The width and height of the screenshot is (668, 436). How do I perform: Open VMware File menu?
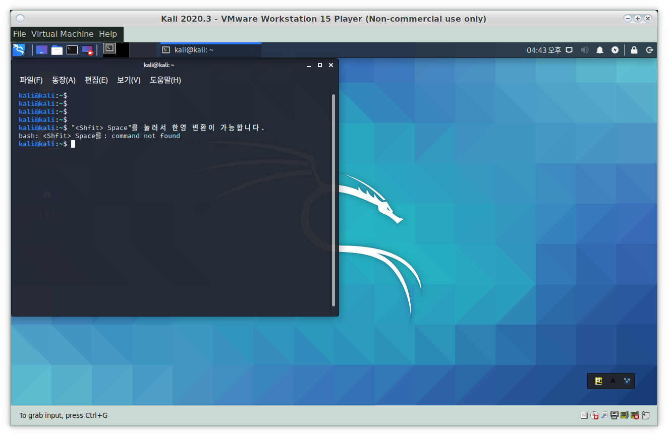pyautogui.click(x=20, y=34)
